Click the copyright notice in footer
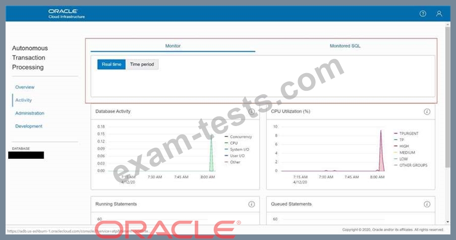 pyautogui.click(x=393, y=230)
